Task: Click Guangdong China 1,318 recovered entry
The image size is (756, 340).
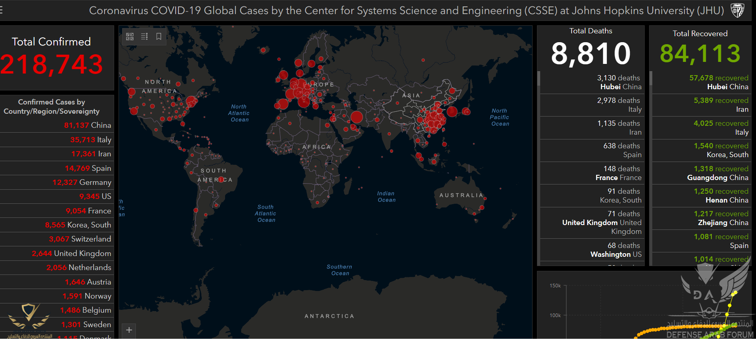Action: 717,173
